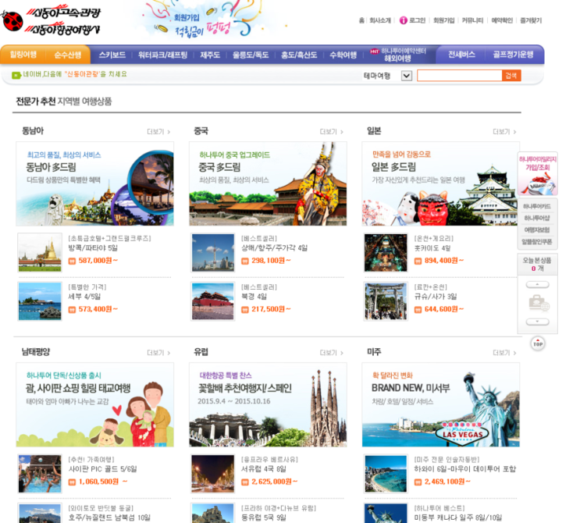Viewport: 580px width, 523px height.
Task: Click the ladybug logo in the header
Action: point(12,21)
